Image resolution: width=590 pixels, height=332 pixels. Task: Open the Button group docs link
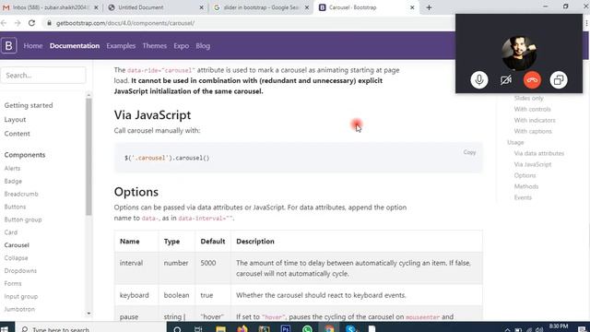coord(23,219)
